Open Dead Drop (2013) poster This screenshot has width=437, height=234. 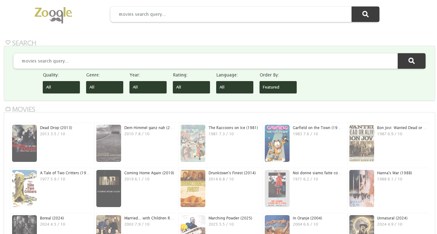click(24, 143)
